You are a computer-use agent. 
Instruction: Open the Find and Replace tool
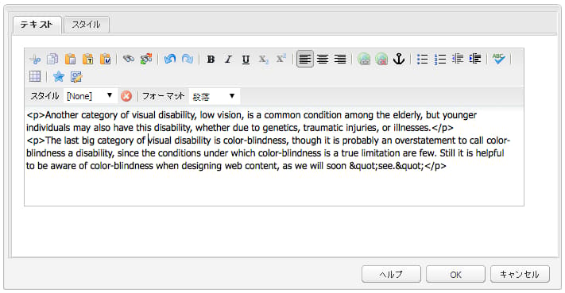tap(146, 59)
